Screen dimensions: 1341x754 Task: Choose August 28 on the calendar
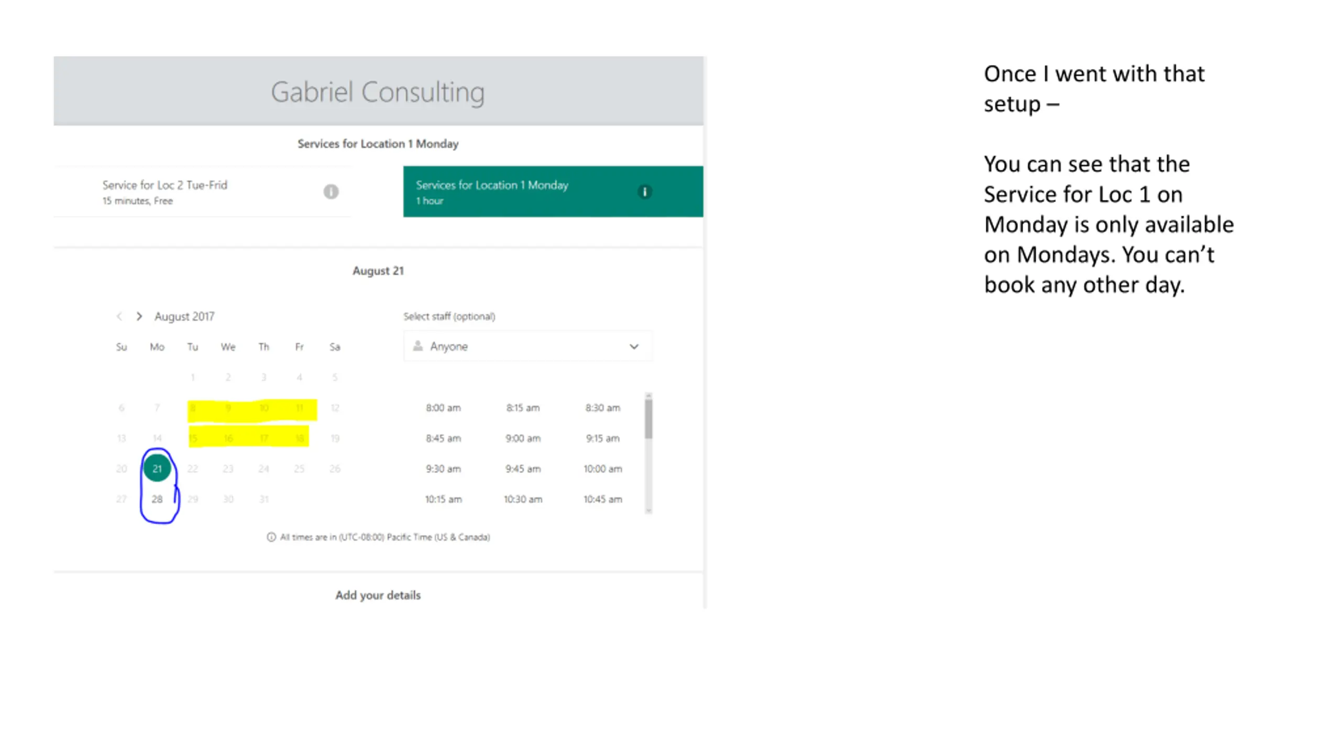pos(157,499)
